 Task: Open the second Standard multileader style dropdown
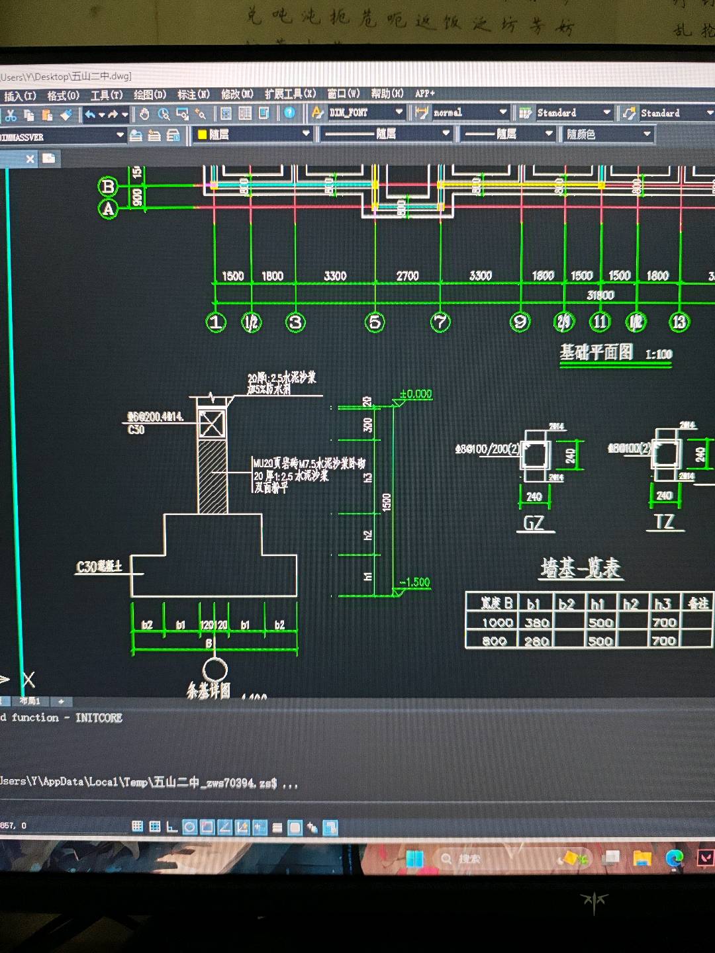710,113
